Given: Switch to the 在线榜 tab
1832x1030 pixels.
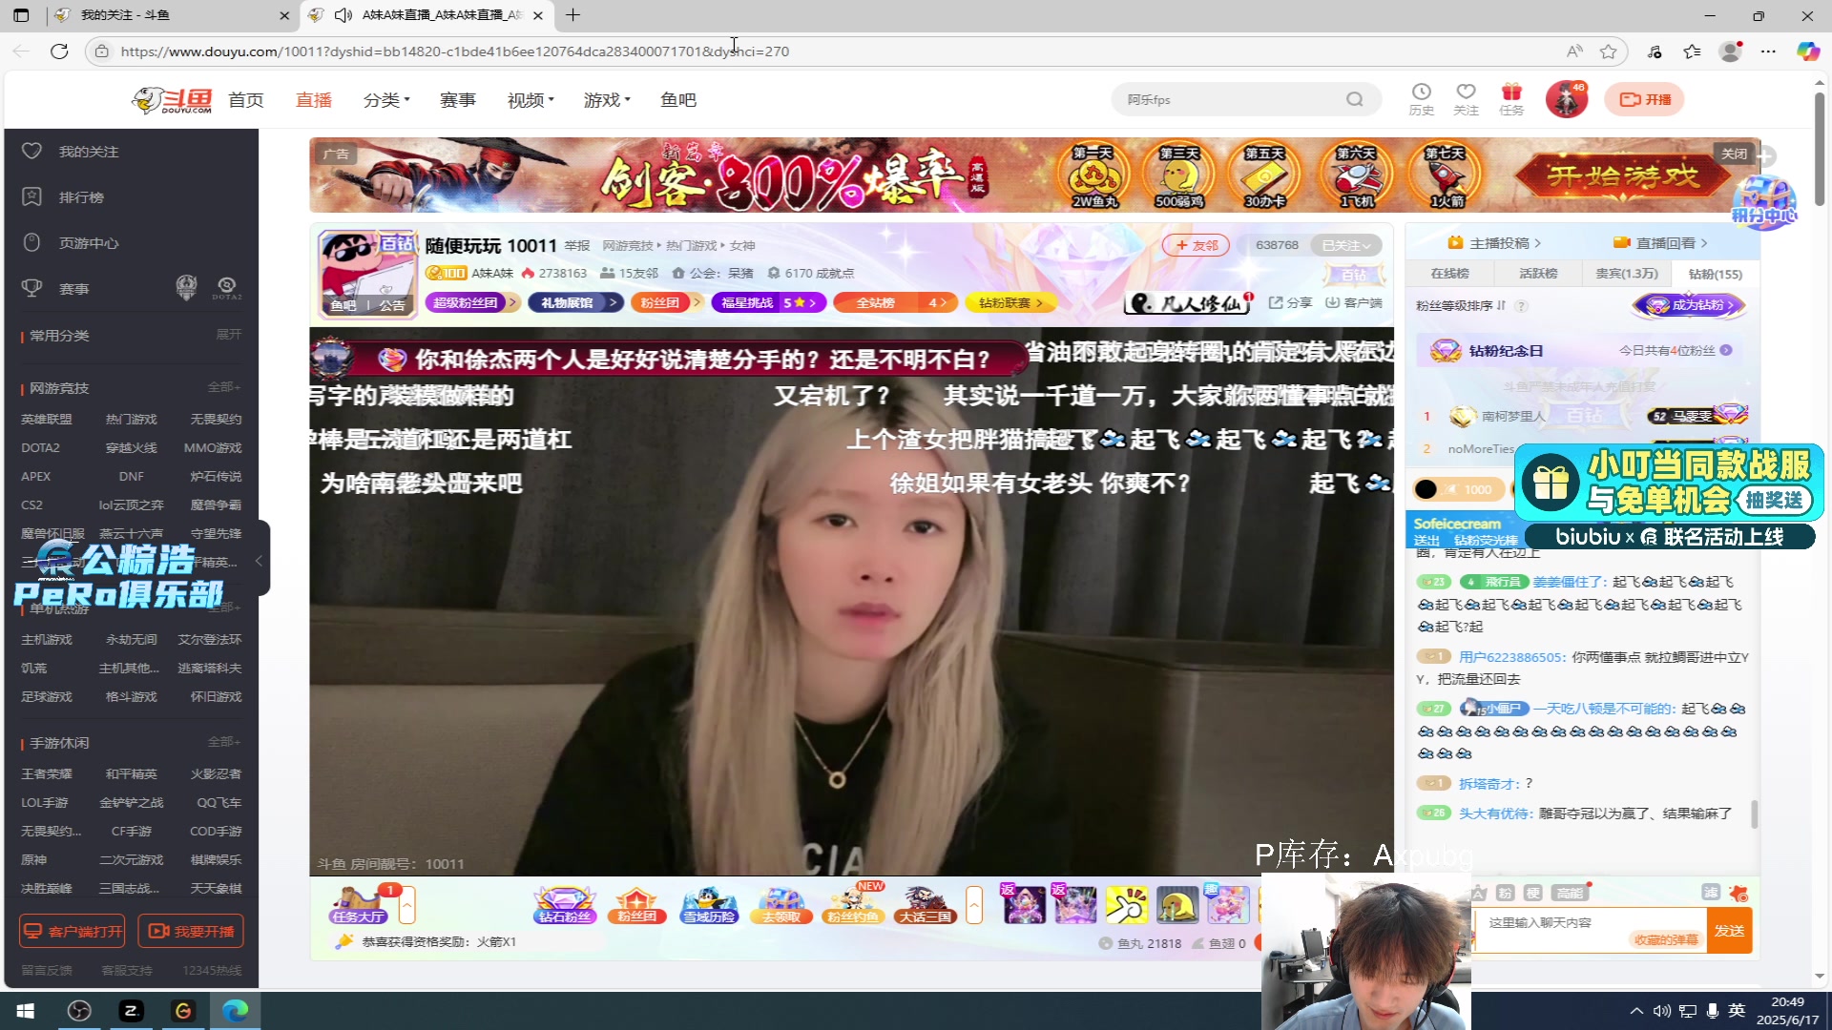Looking at the screenshot, I should [1449, 274].
